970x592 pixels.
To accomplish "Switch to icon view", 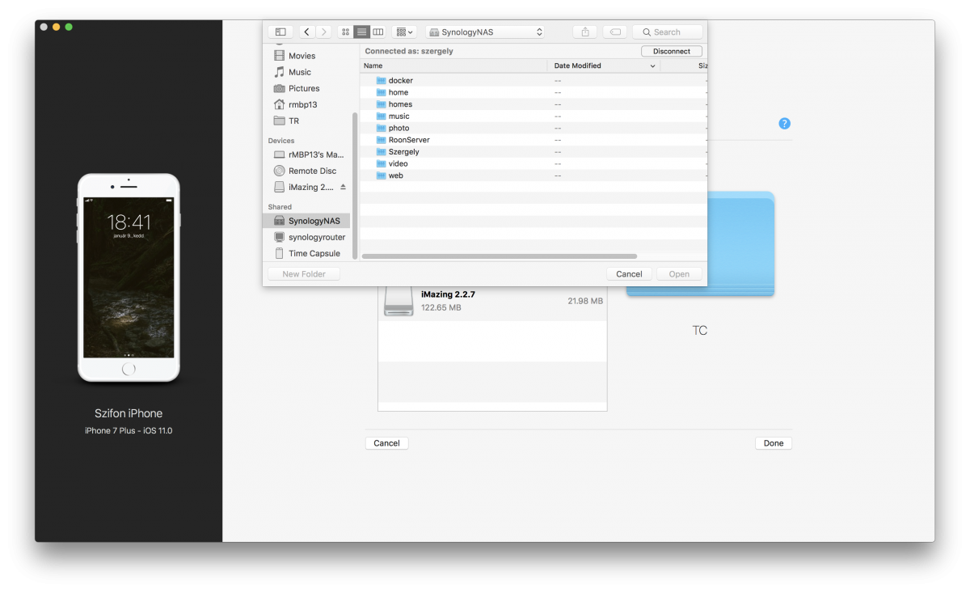I will (x=345, y=32).
